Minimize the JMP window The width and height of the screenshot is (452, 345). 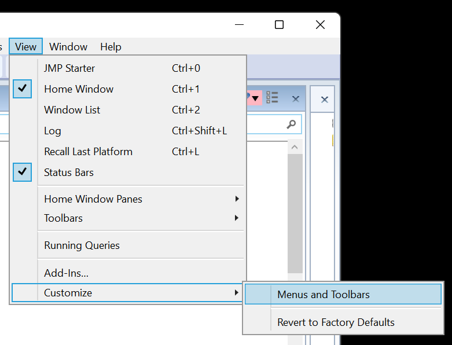[239, 24]
